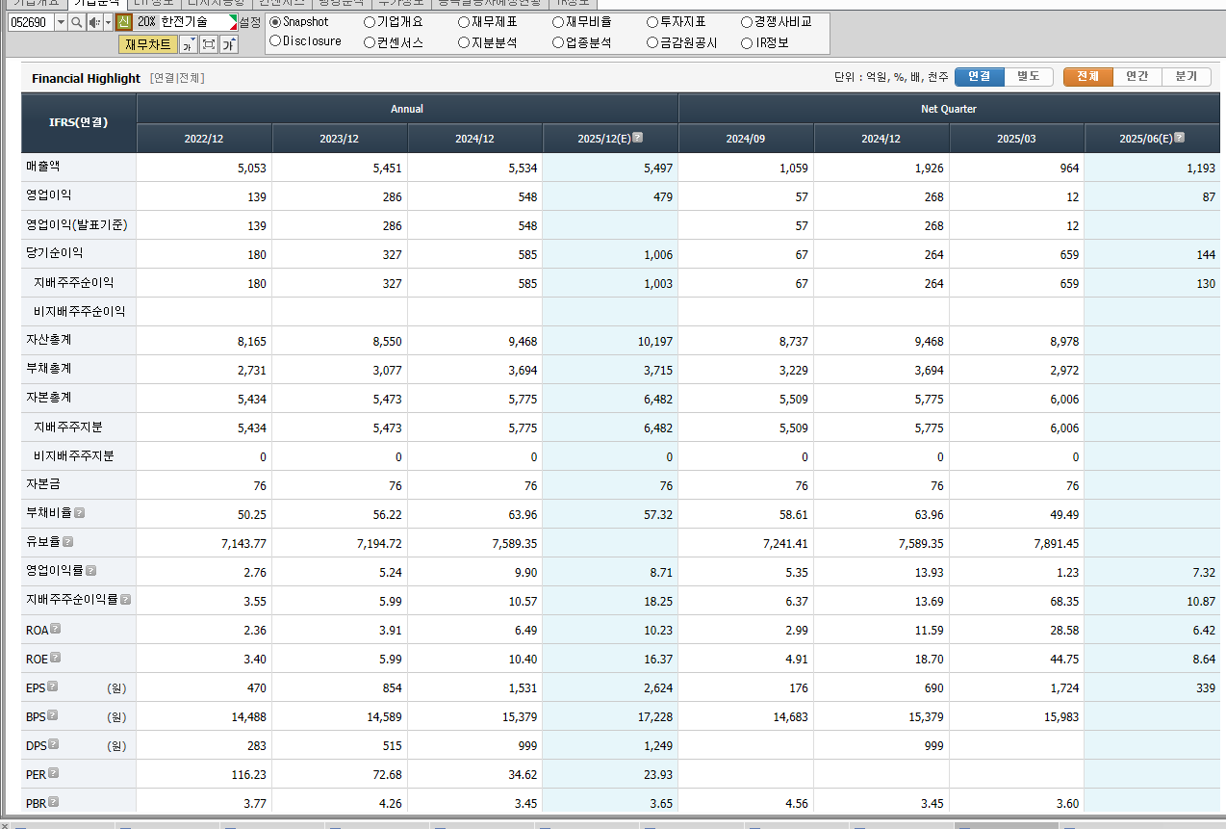1226x829 pixels.
Task: Select the IR정보 radio option
Action: pyautogui.click(x=747, y=42)
